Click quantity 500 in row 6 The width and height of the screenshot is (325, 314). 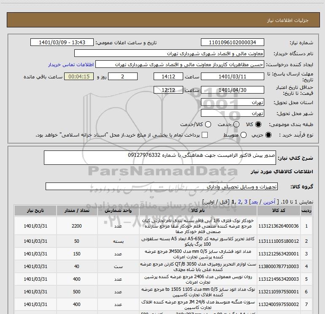coord(77,292)
